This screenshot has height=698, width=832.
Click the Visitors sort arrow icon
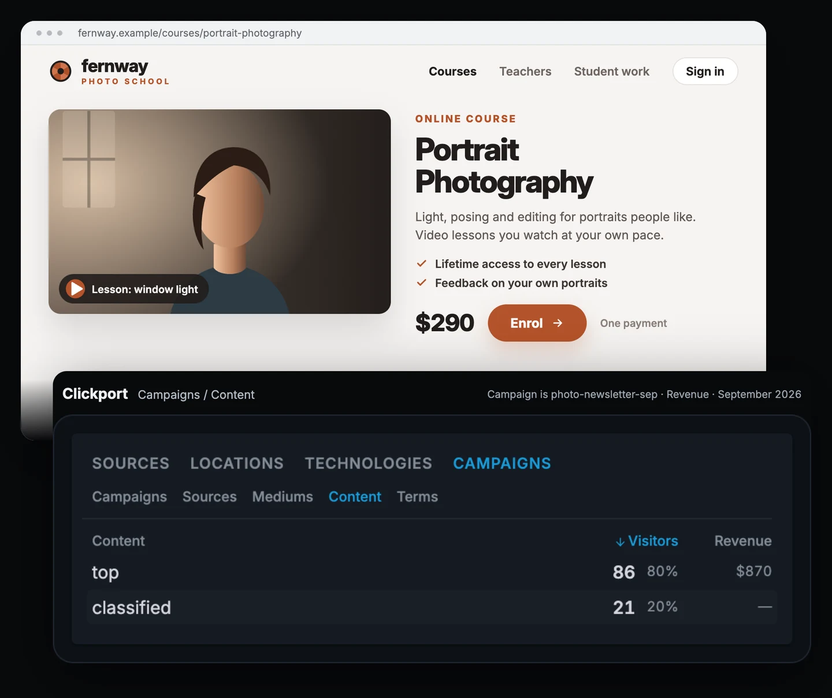(x=620, y=542)
